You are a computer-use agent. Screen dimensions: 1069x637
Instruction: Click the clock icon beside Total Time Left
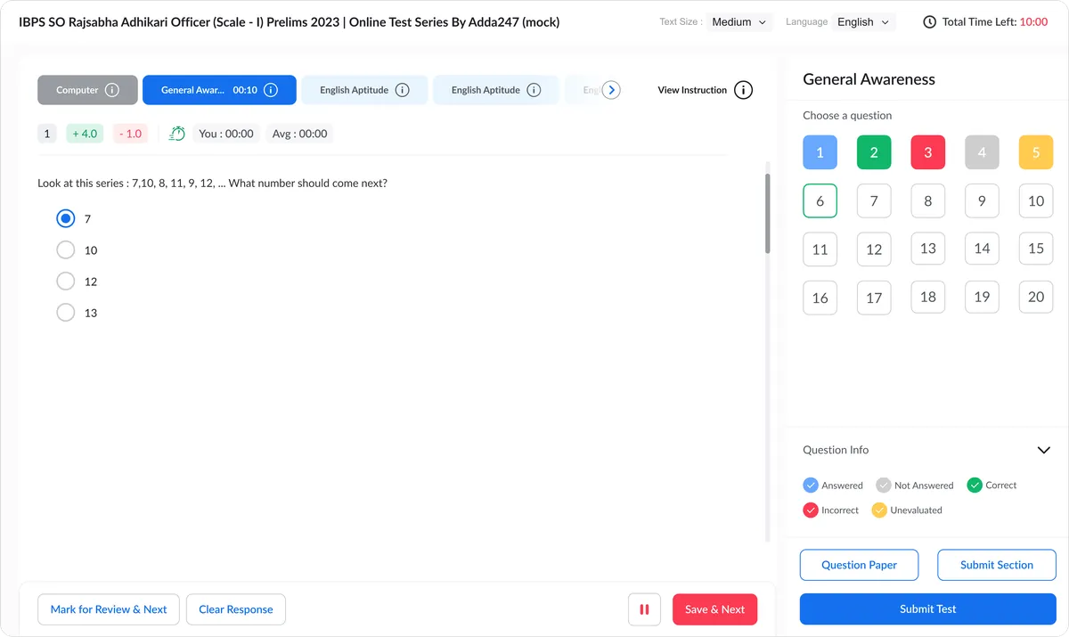[x=930, y=21]
